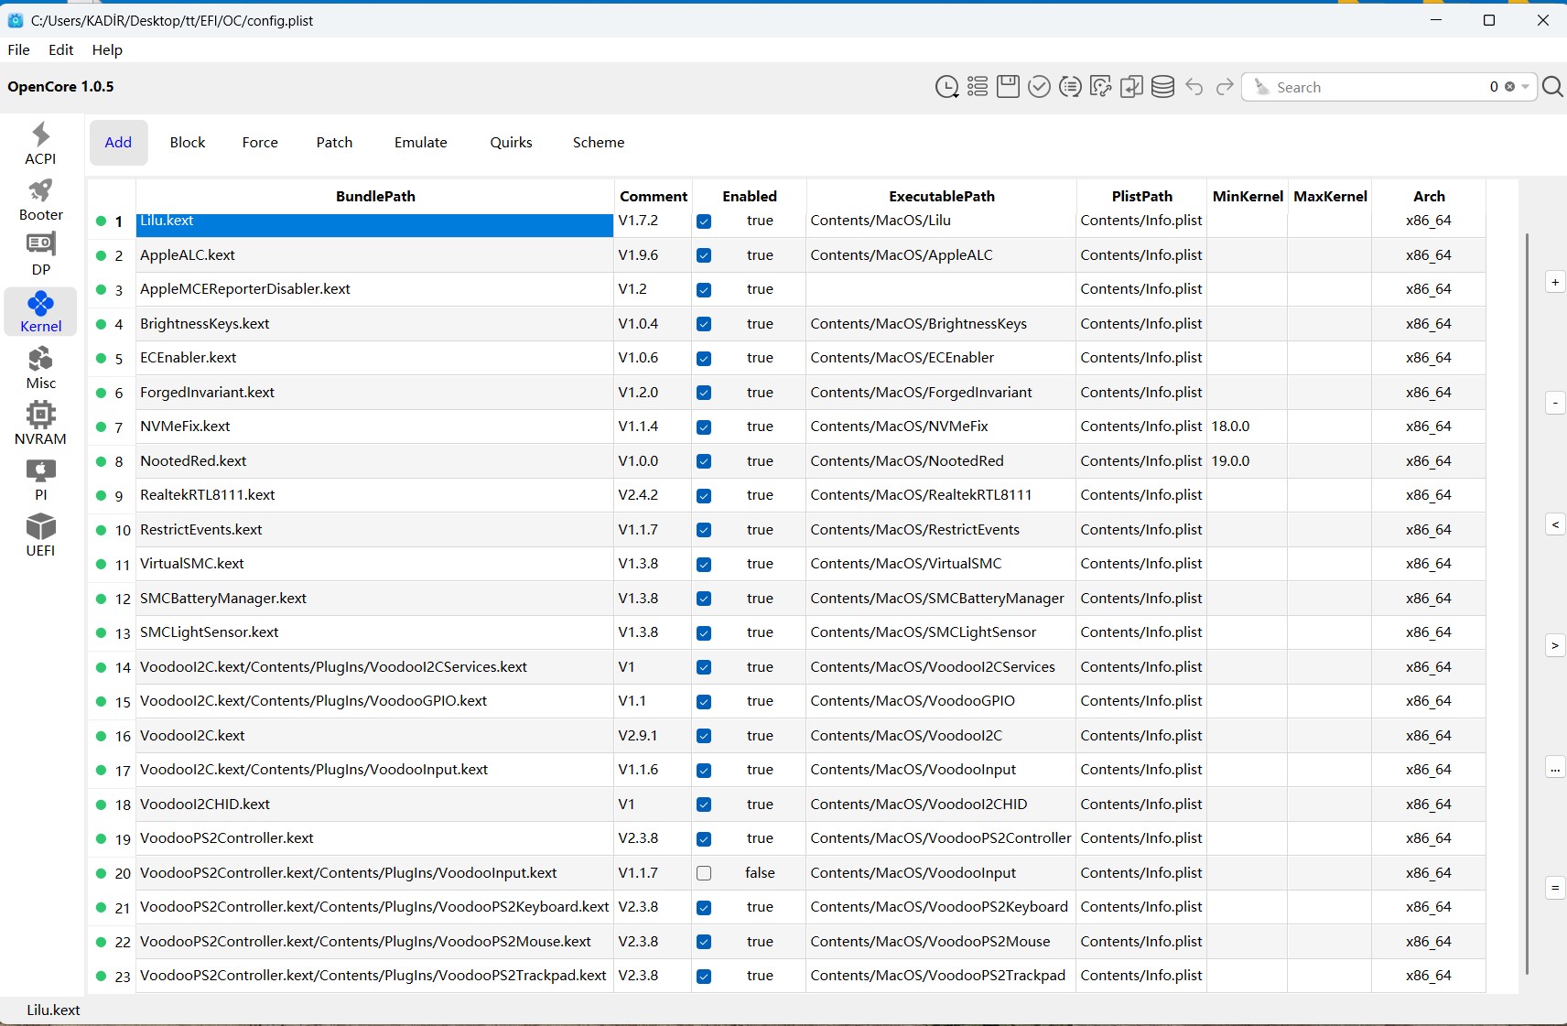1567x1026 pixels.
Task: Open recent files clock icon
Action: pyautogui.click(x=946, y=87)
